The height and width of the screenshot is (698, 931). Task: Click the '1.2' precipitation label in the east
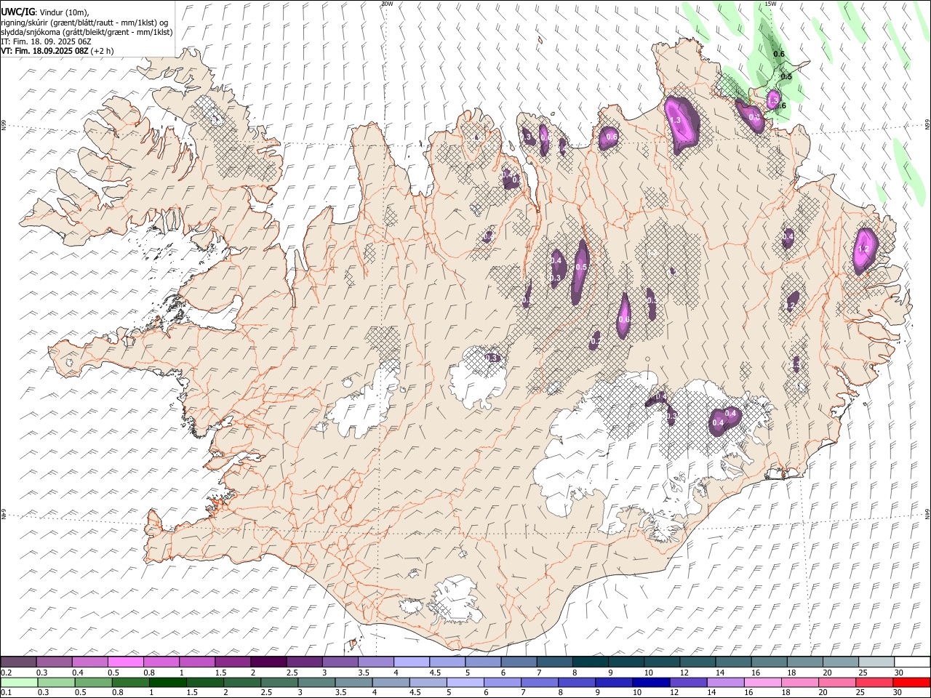click(x=863, y=249)
